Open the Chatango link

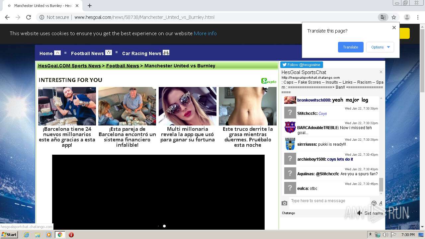tap(288, 213)
